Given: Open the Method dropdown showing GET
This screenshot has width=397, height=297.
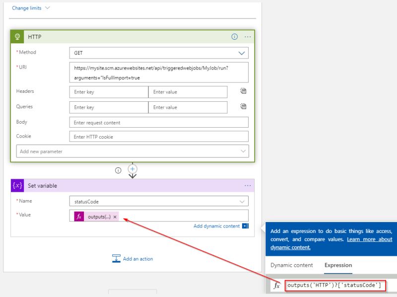Looking at the screenshot, I should (x=242, y=52).
